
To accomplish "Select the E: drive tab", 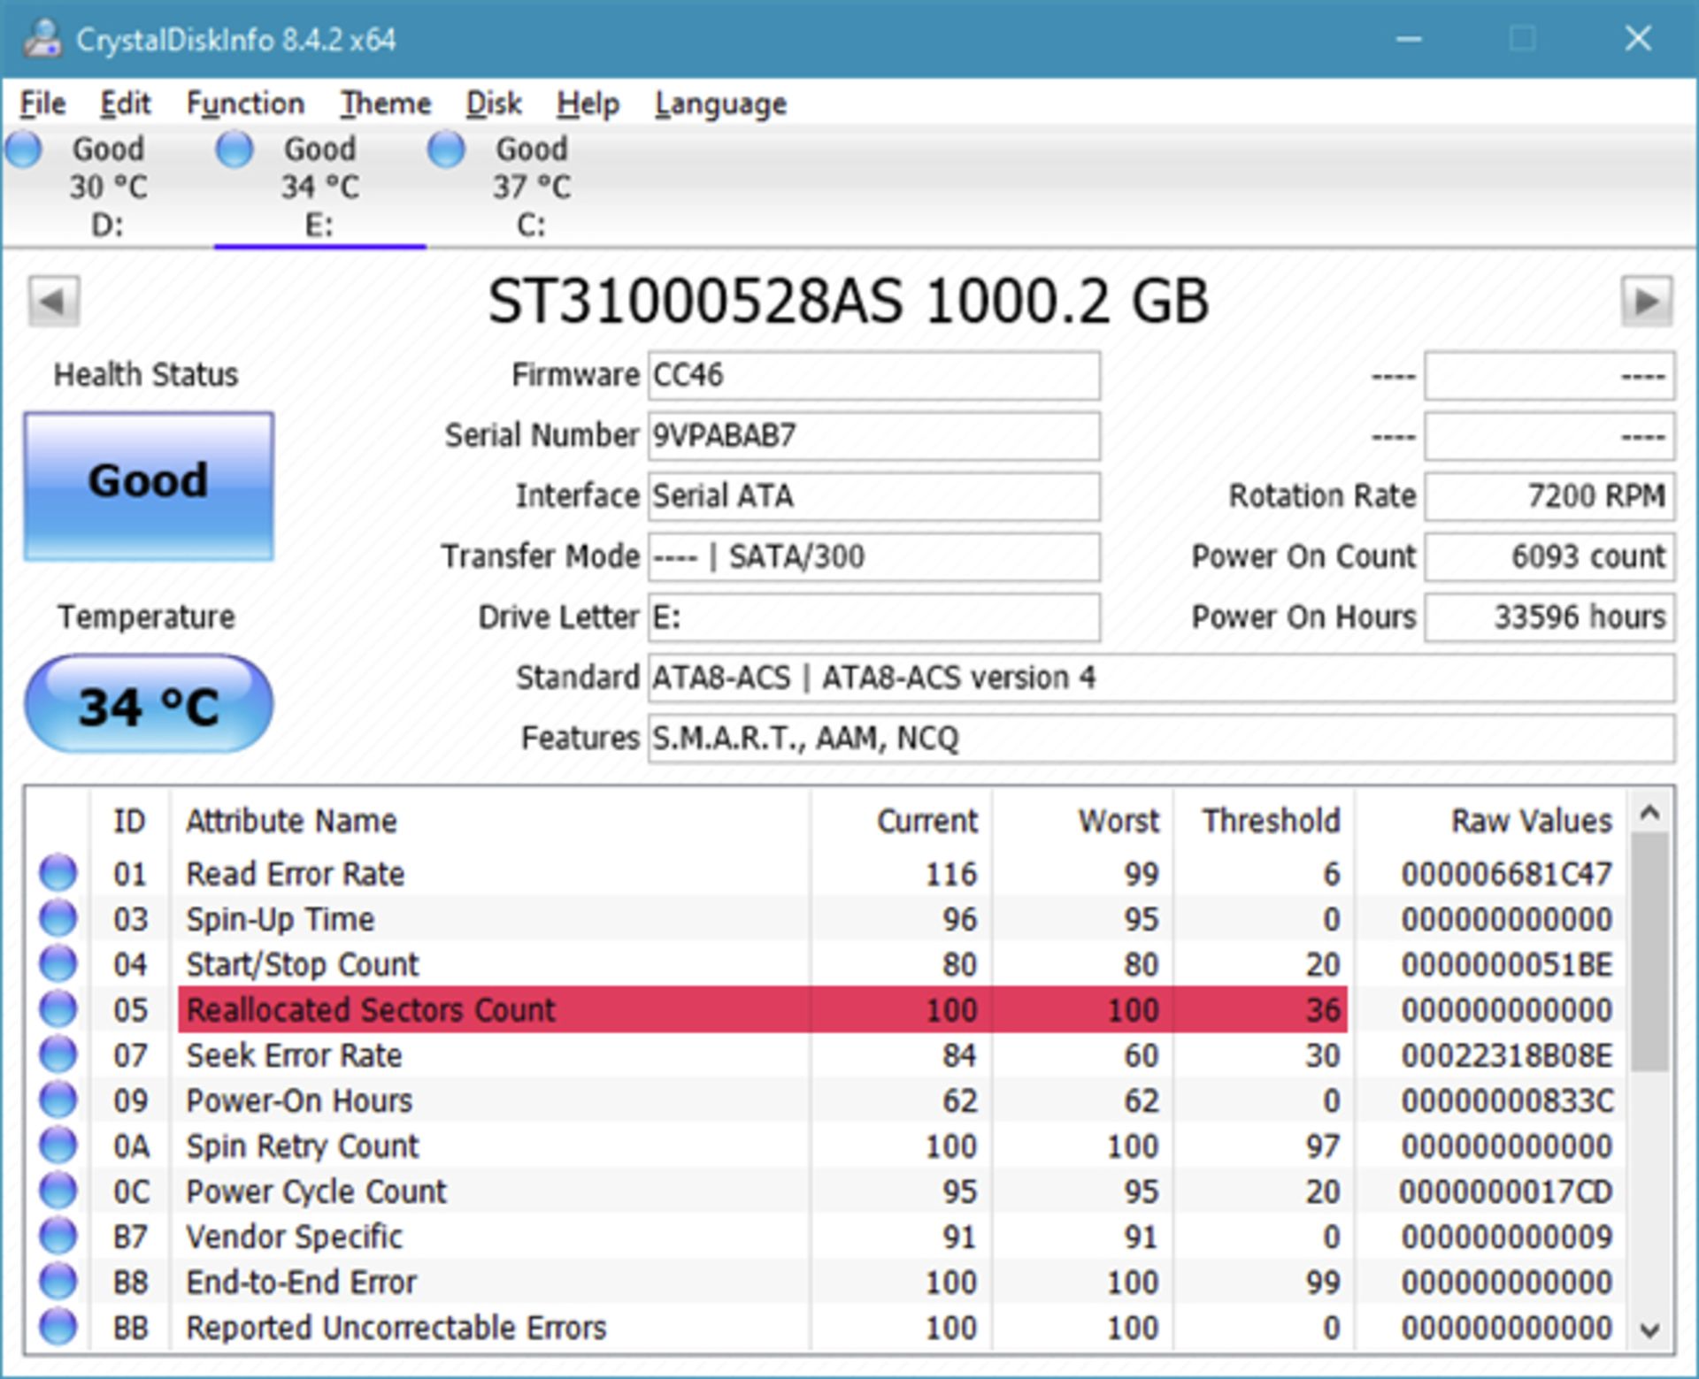I will click(319, 188).
